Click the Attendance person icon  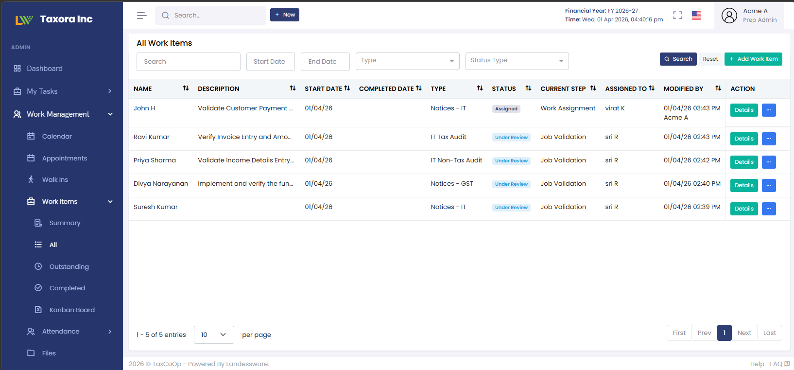click(x=31, y=331)
